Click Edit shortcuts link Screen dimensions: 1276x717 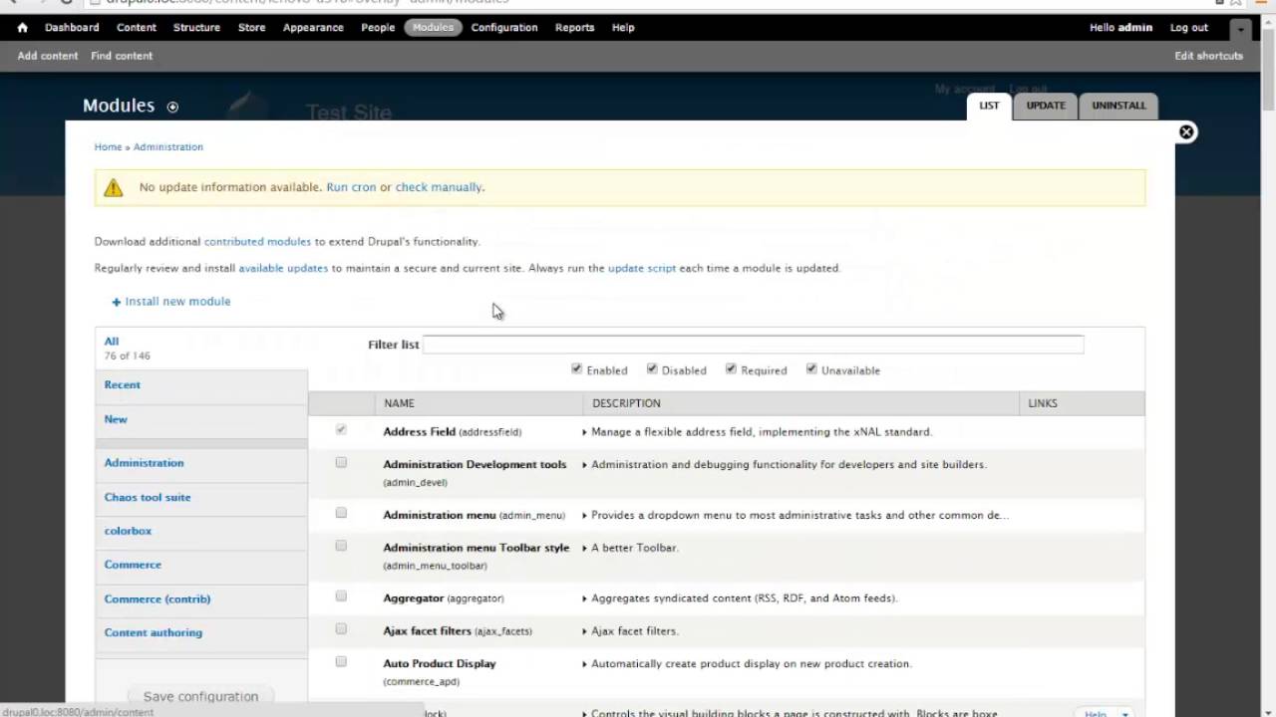pos(1208,56)
